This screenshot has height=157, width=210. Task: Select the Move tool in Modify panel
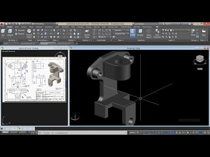pos(71,30)
